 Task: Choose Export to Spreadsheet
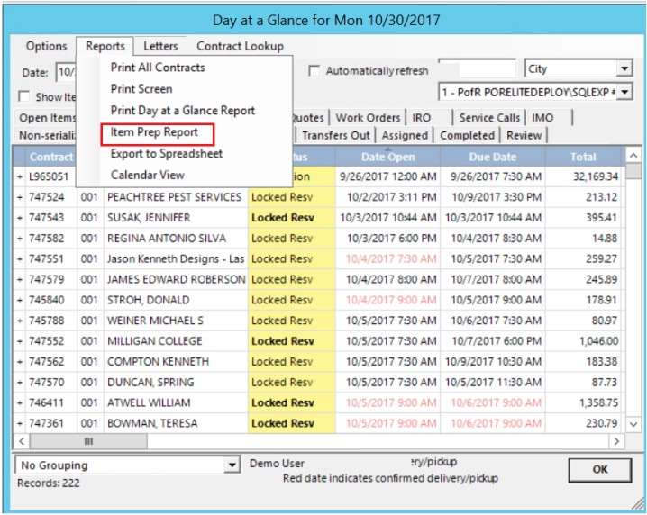(166, 154)
